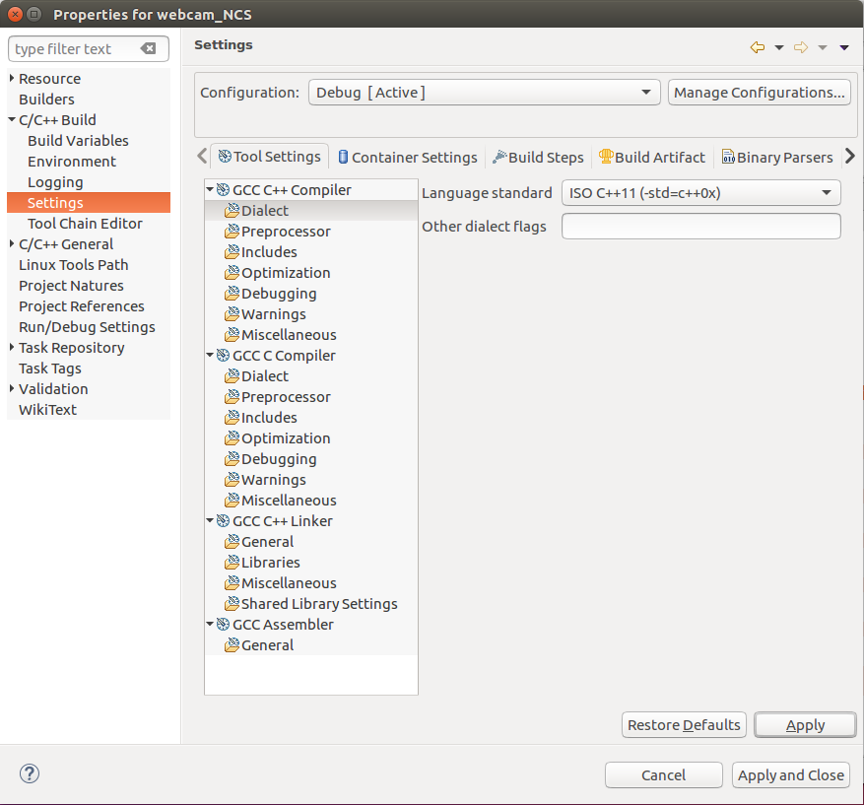The image size is (864, 805).
Task: Select Build Variables in sidebar
Action: pos(78,141)
